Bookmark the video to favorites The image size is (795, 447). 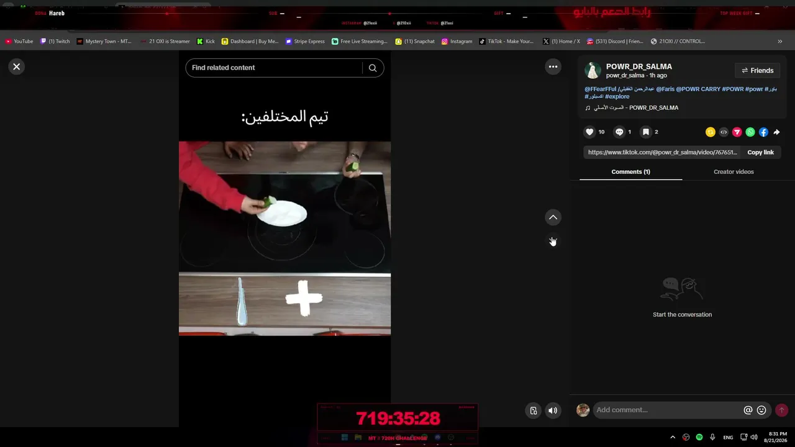pyautogui.click(x=646, y=132)
